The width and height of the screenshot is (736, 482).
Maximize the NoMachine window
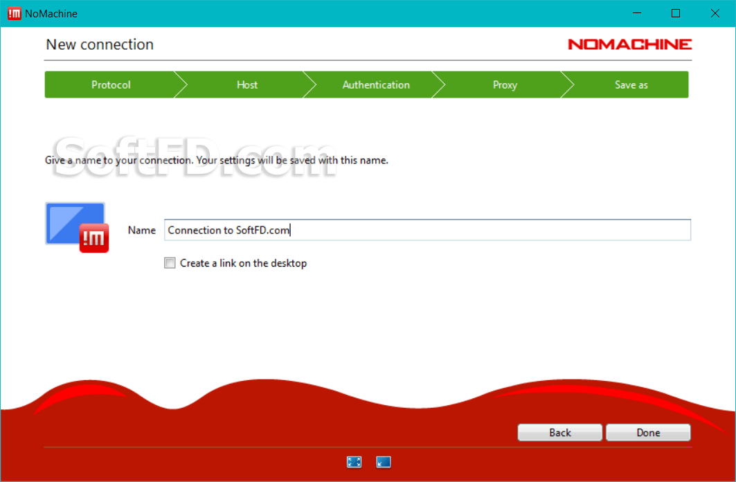pos(676,13)
